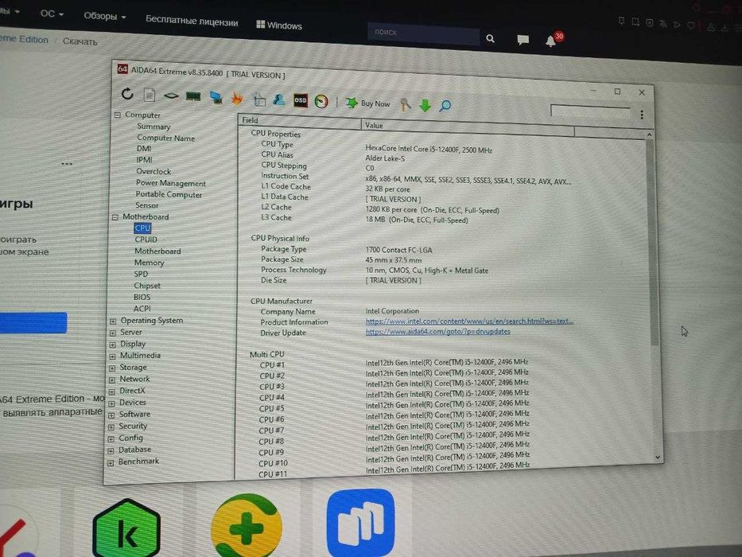The width and height of the screenshot is (742, 557).
Task: Click the green download arrow icon
Action: [x=425, y=105]
